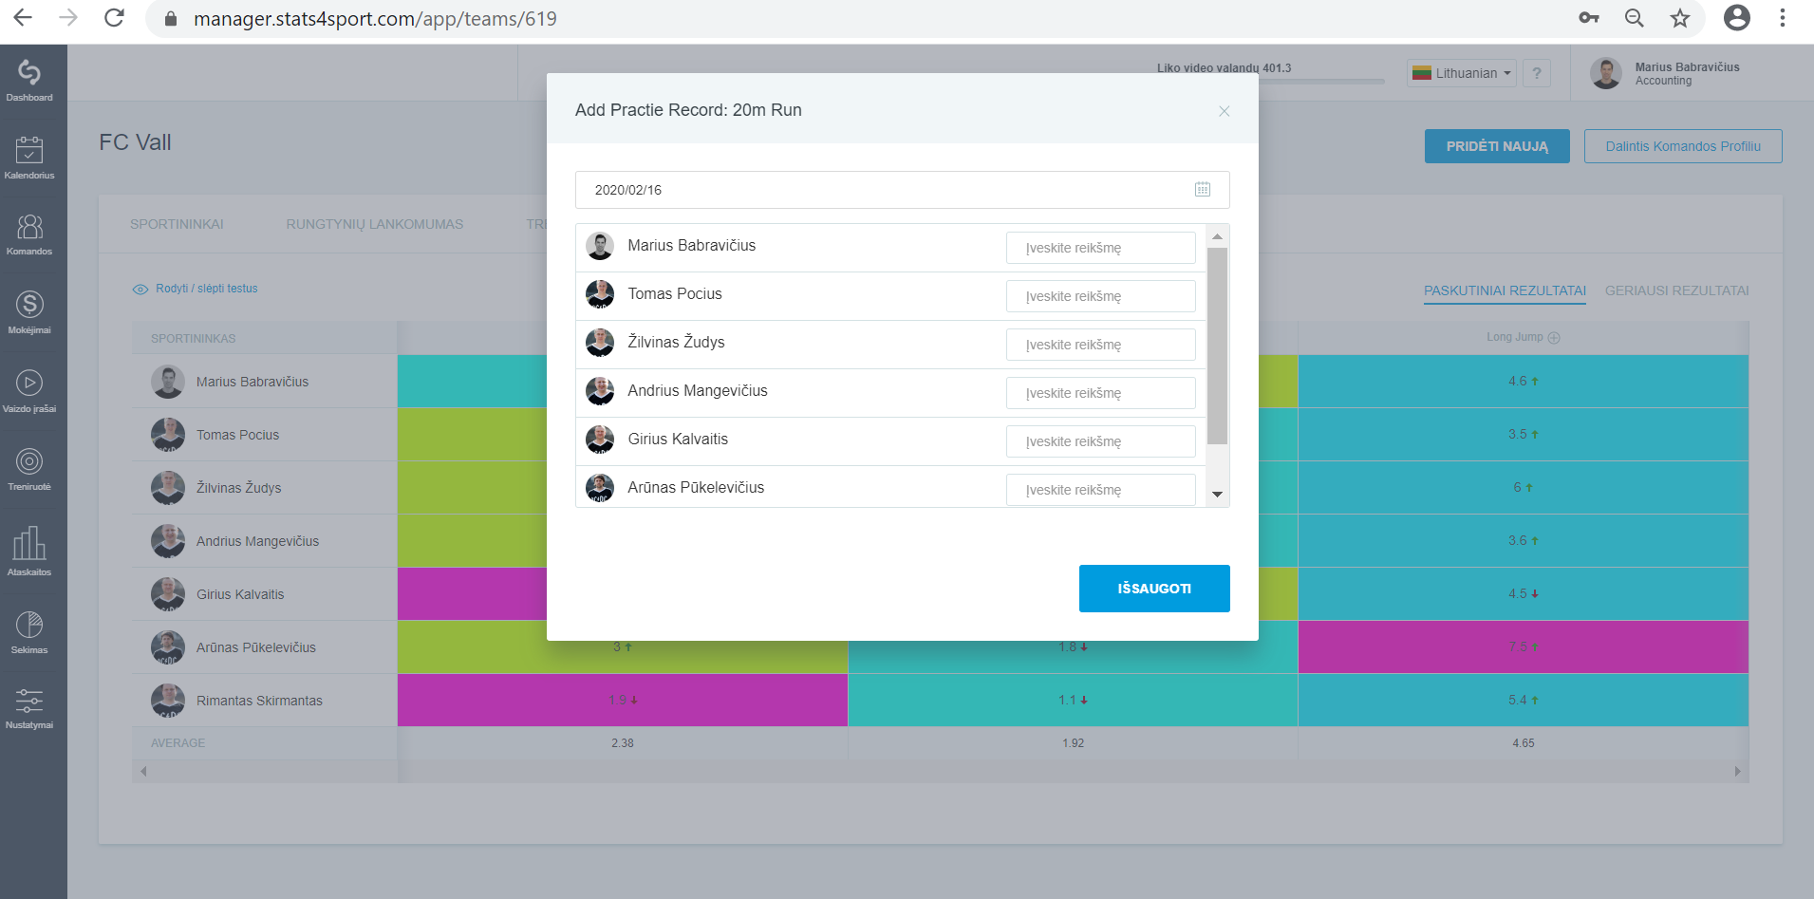
Task: Click Rimantas Skirmantas in the athletes table
Action: [259, 701]
